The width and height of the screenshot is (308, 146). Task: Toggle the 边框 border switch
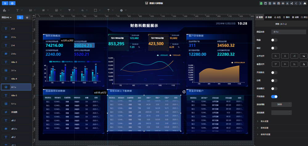pyautogui.click(x=274, y=81)
